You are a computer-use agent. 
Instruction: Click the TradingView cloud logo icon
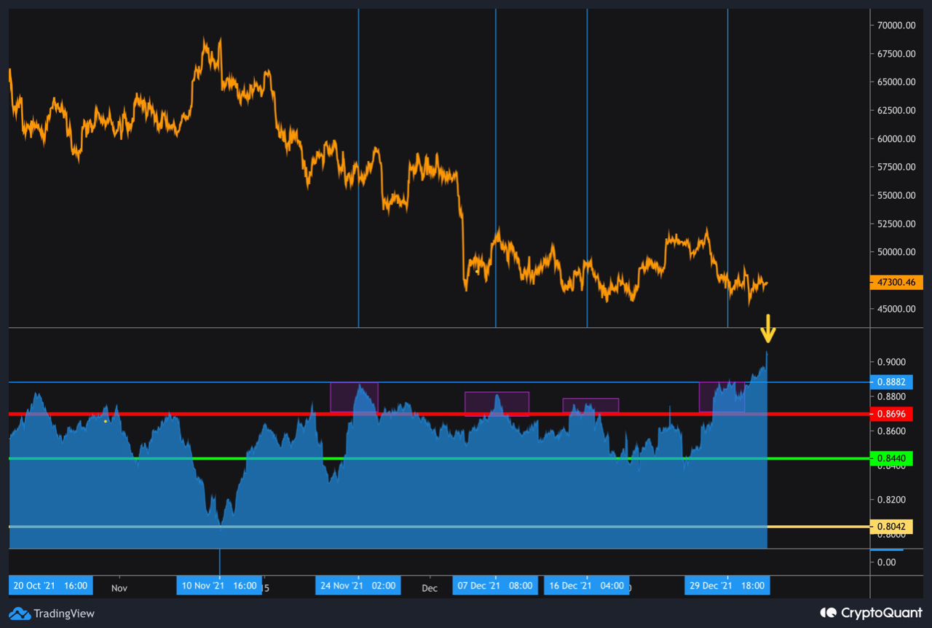[x=20, y=613]
